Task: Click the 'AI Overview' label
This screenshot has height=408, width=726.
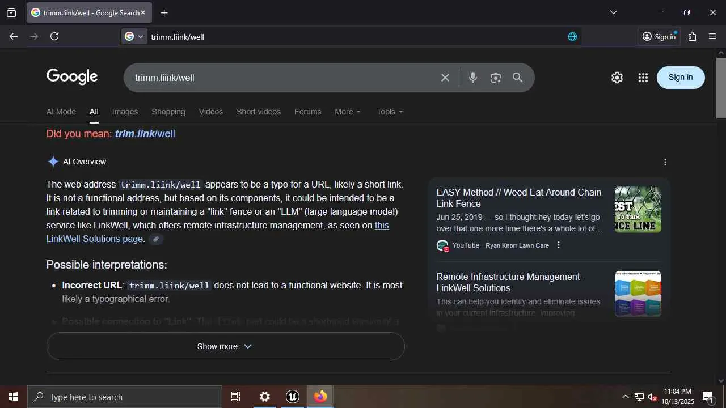Action: coord(85,162)
